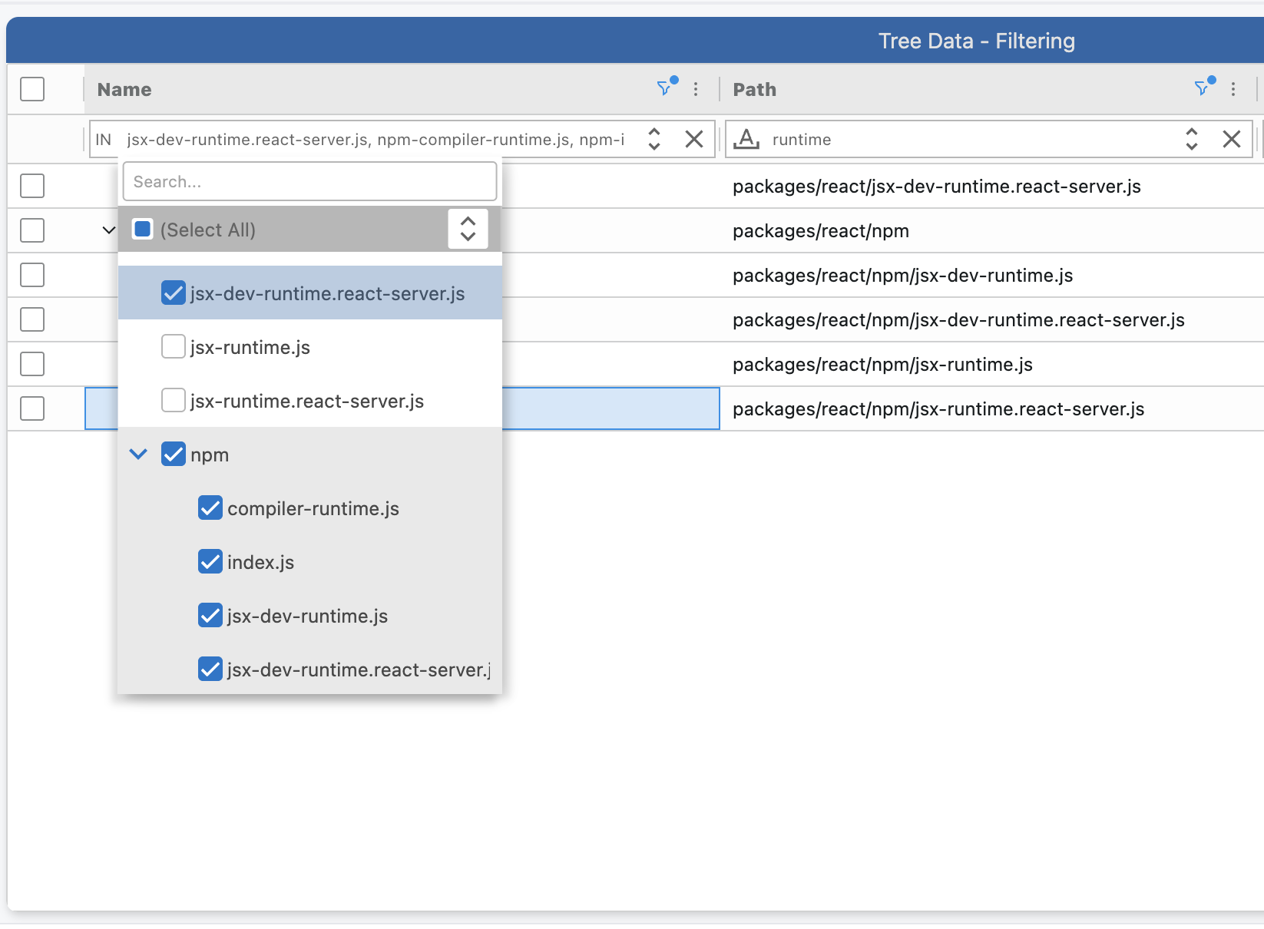This screenshot has height=929, width=1264.
Task: Clear the Name column filter
Action: 694,139
